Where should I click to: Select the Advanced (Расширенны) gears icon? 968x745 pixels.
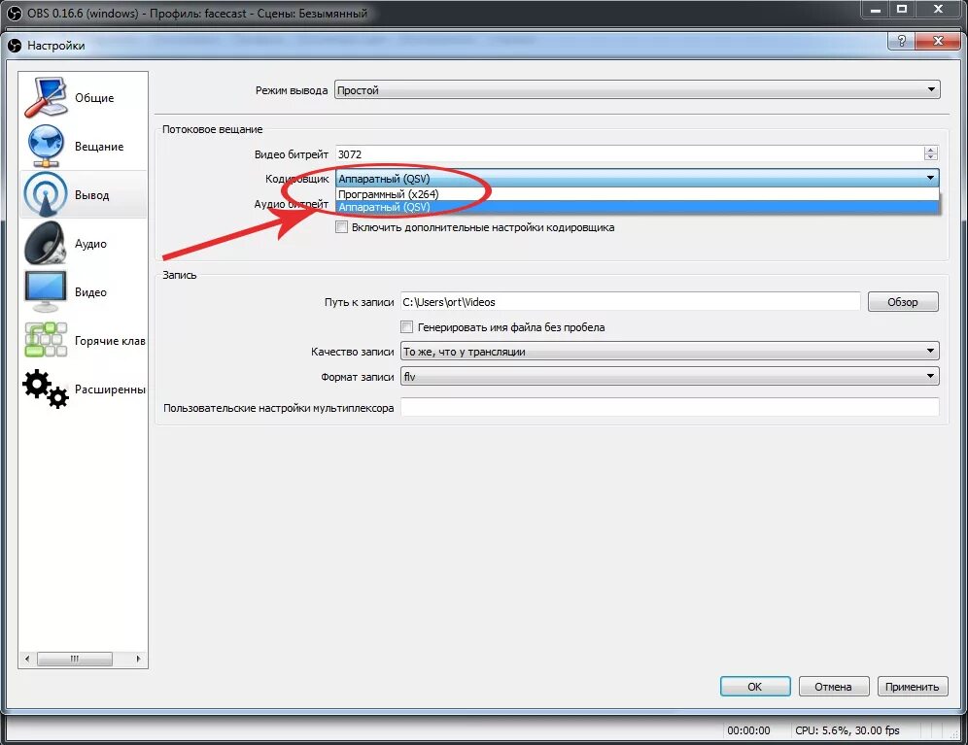point(46,389)
